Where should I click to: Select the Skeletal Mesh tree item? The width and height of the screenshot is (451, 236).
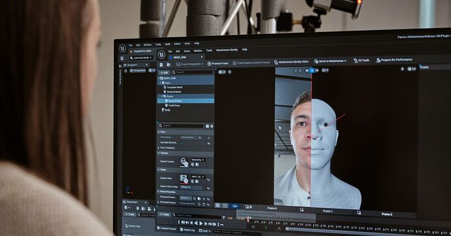[172, 92]
